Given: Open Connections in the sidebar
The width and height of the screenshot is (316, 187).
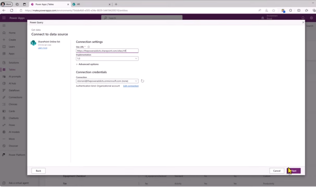Looking at the screenshot, I should [x=15, y=97].
